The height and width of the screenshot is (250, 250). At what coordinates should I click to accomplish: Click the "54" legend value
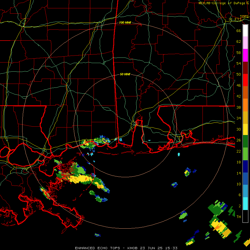(239, 63)
